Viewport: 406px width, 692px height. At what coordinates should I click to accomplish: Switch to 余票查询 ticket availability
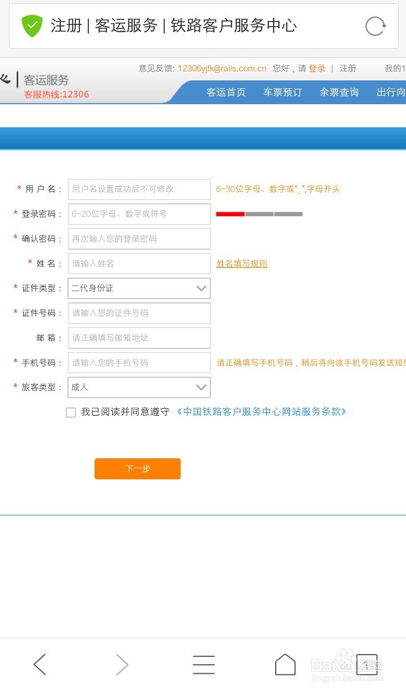339,92
